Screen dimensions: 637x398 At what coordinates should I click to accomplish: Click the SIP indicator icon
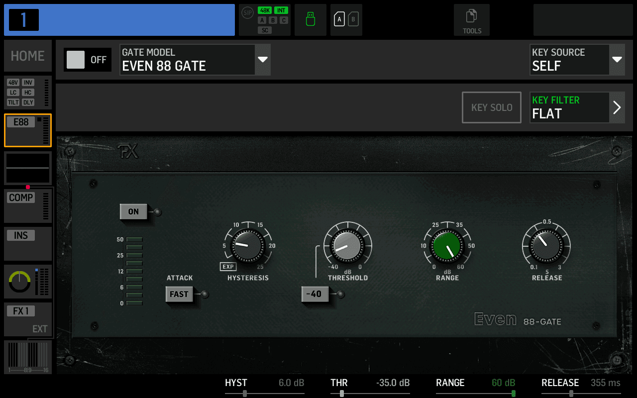247,13
